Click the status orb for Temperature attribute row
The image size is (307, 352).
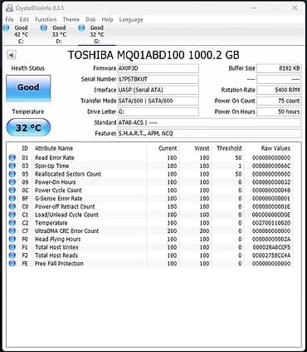pyautogui.click(x=12, y=223)
